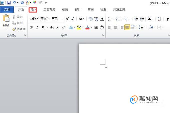Viewport: 170px width, 113px height.
Task: Apply red font color
Action: tap(87, 27)
